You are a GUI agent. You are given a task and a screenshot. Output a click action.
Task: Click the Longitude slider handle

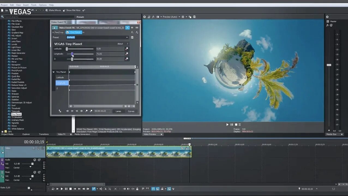(72, 54)
